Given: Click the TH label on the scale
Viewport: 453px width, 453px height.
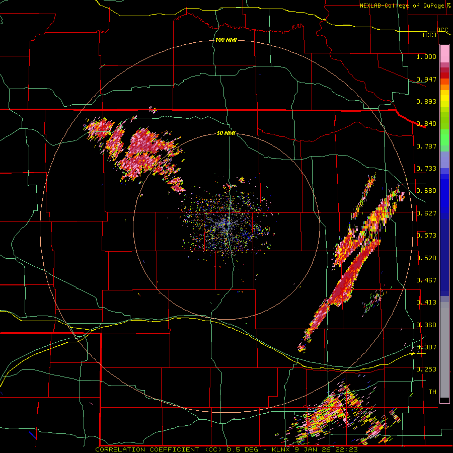Looking at the screenshot, I should coord(432,392).
